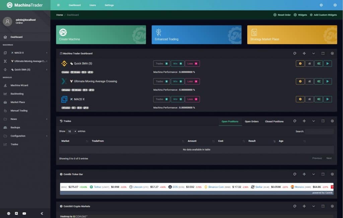The width and height of the screenshot is (343, 218).
Task: Close the Coin360 Crypto Markets panel
Action: tap(332, 206)
